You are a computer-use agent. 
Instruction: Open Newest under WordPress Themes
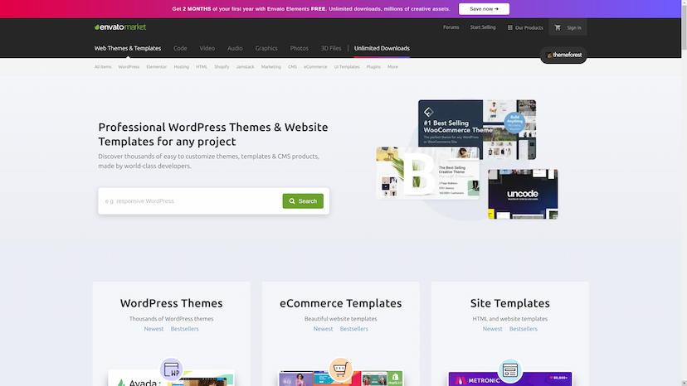tap(153, 329)
